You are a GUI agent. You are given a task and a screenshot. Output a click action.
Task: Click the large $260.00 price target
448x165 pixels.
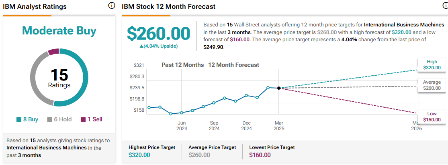coord(159,33)
